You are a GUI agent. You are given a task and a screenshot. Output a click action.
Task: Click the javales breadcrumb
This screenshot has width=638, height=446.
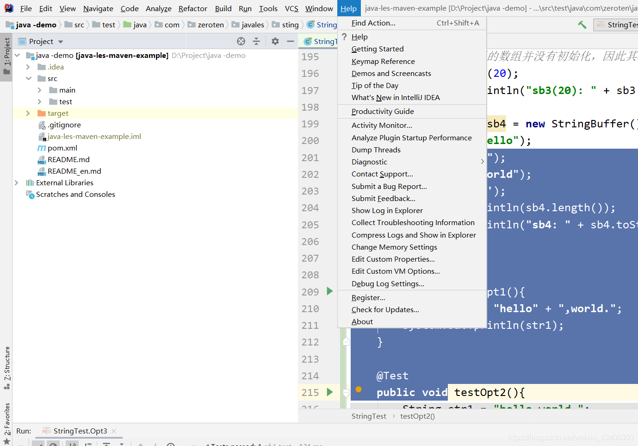click(x=248, y=25)
